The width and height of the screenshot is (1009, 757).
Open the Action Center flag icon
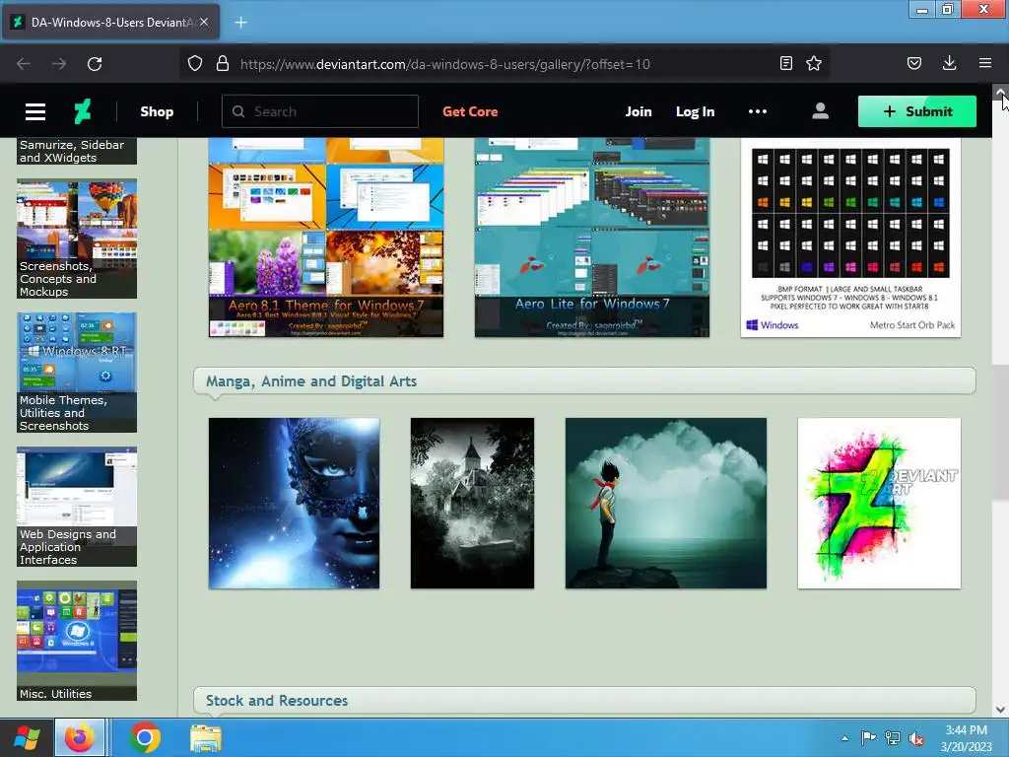868,737
